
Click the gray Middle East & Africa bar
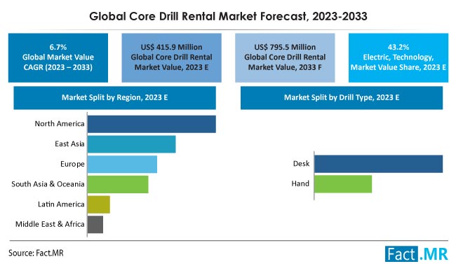pos(95,225)
